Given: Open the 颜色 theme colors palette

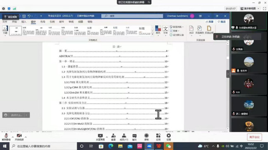Looking at the screenshot, I should [x=158, y=30].
